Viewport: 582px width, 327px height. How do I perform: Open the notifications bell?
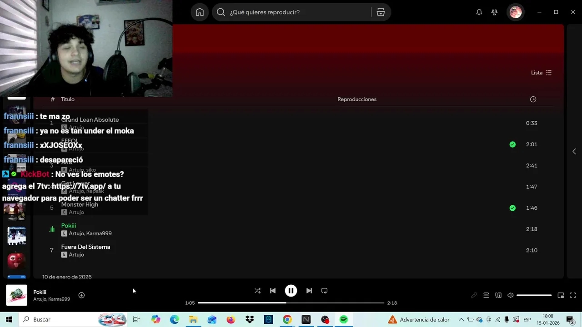[x=479, y=12]
